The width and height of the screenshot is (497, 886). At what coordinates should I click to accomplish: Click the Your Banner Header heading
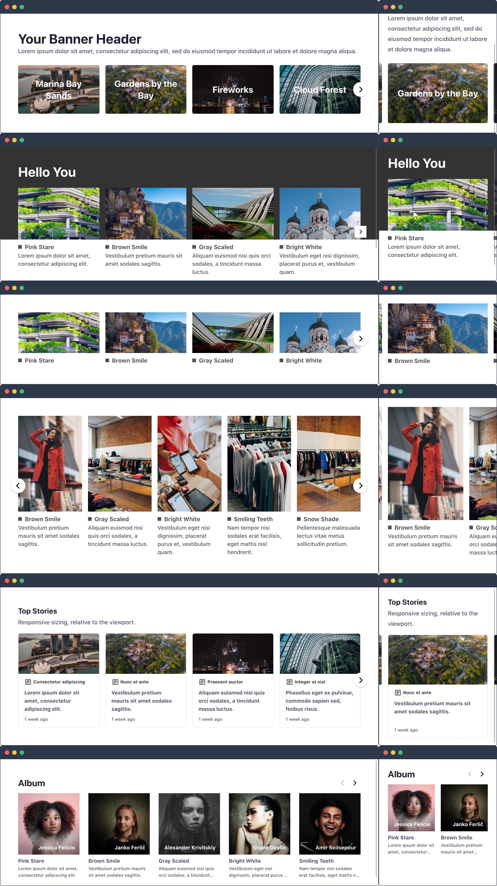(x=80, y=39)
